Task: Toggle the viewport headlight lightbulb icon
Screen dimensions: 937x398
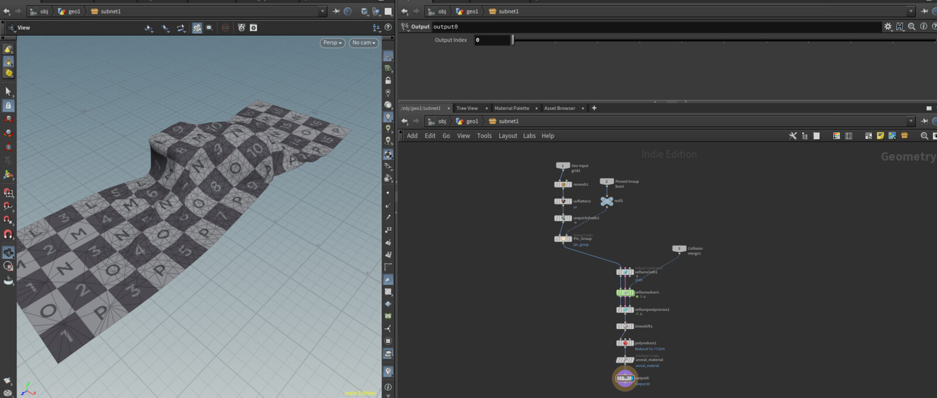Action: [x=388, y=117]
